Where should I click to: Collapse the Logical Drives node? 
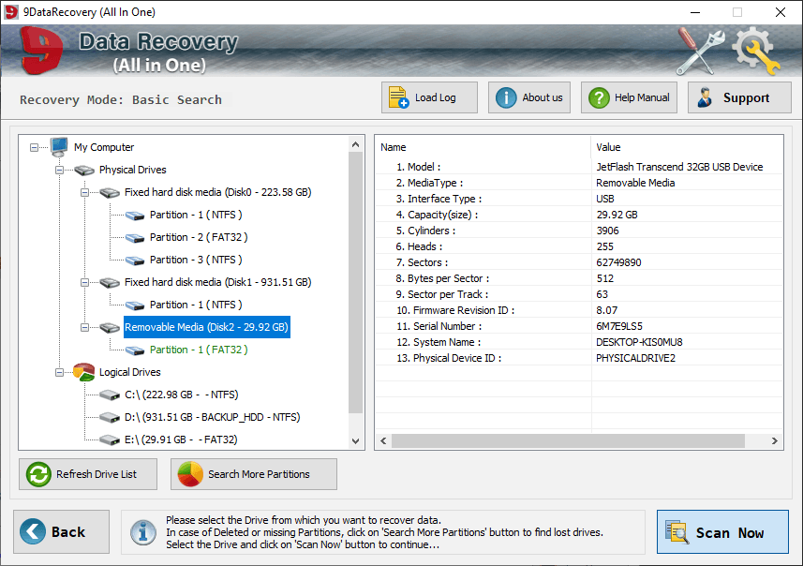click(59, 372)
